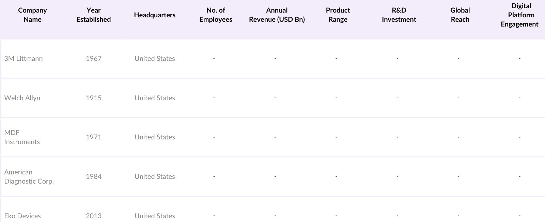Screen dimensions: 545x222
Task: Click the Company Name column header
Action: click(32, 15)
